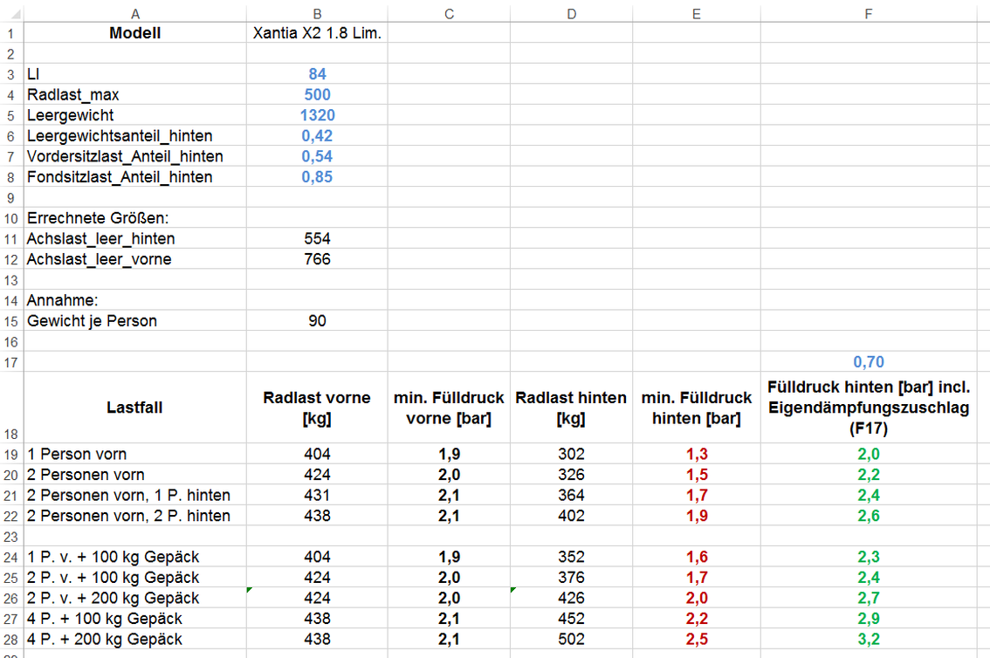Image resolution: width=990 pixels, height=658 pixels.
Task: Click the 'Radlast_max' label cell
Action: [135, 94]
